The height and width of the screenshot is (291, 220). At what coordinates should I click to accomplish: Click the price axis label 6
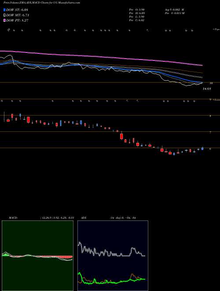tap(210, 149)
